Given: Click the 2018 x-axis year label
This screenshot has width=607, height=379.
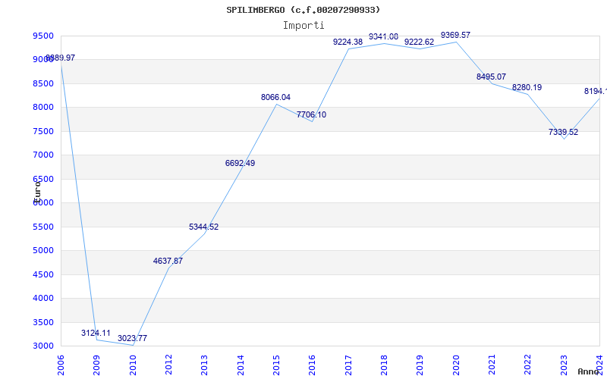Looking at the screenshot, I should point(384,365).
